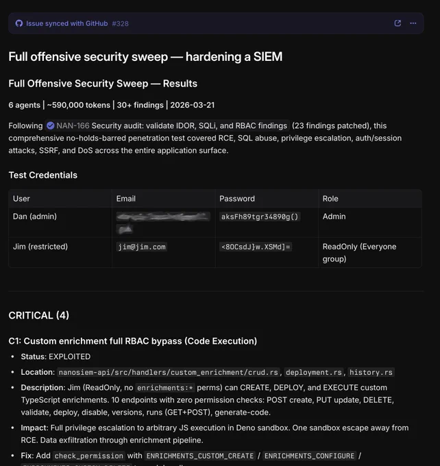The height and width of the screenshot is (466, 440).
Task: Click GitHub issue number #328
Action: coord(120,23)
